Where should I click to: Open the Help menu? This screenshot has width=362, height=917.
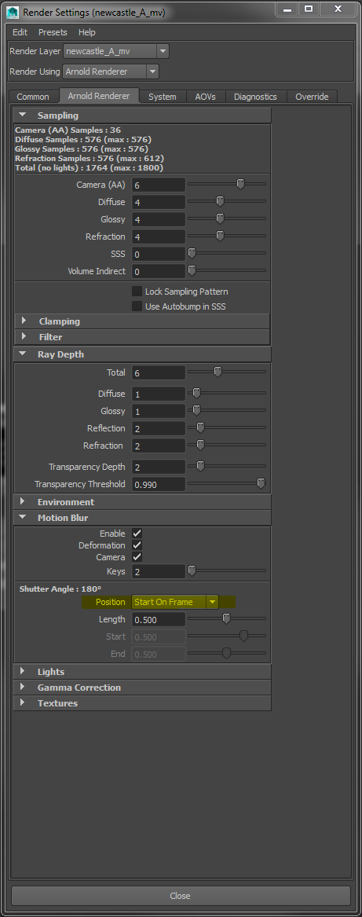pyautogui.click(x=86, y=32)
